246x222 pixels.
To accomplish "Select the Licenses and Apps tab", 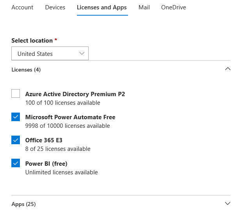I will point(102,7).
